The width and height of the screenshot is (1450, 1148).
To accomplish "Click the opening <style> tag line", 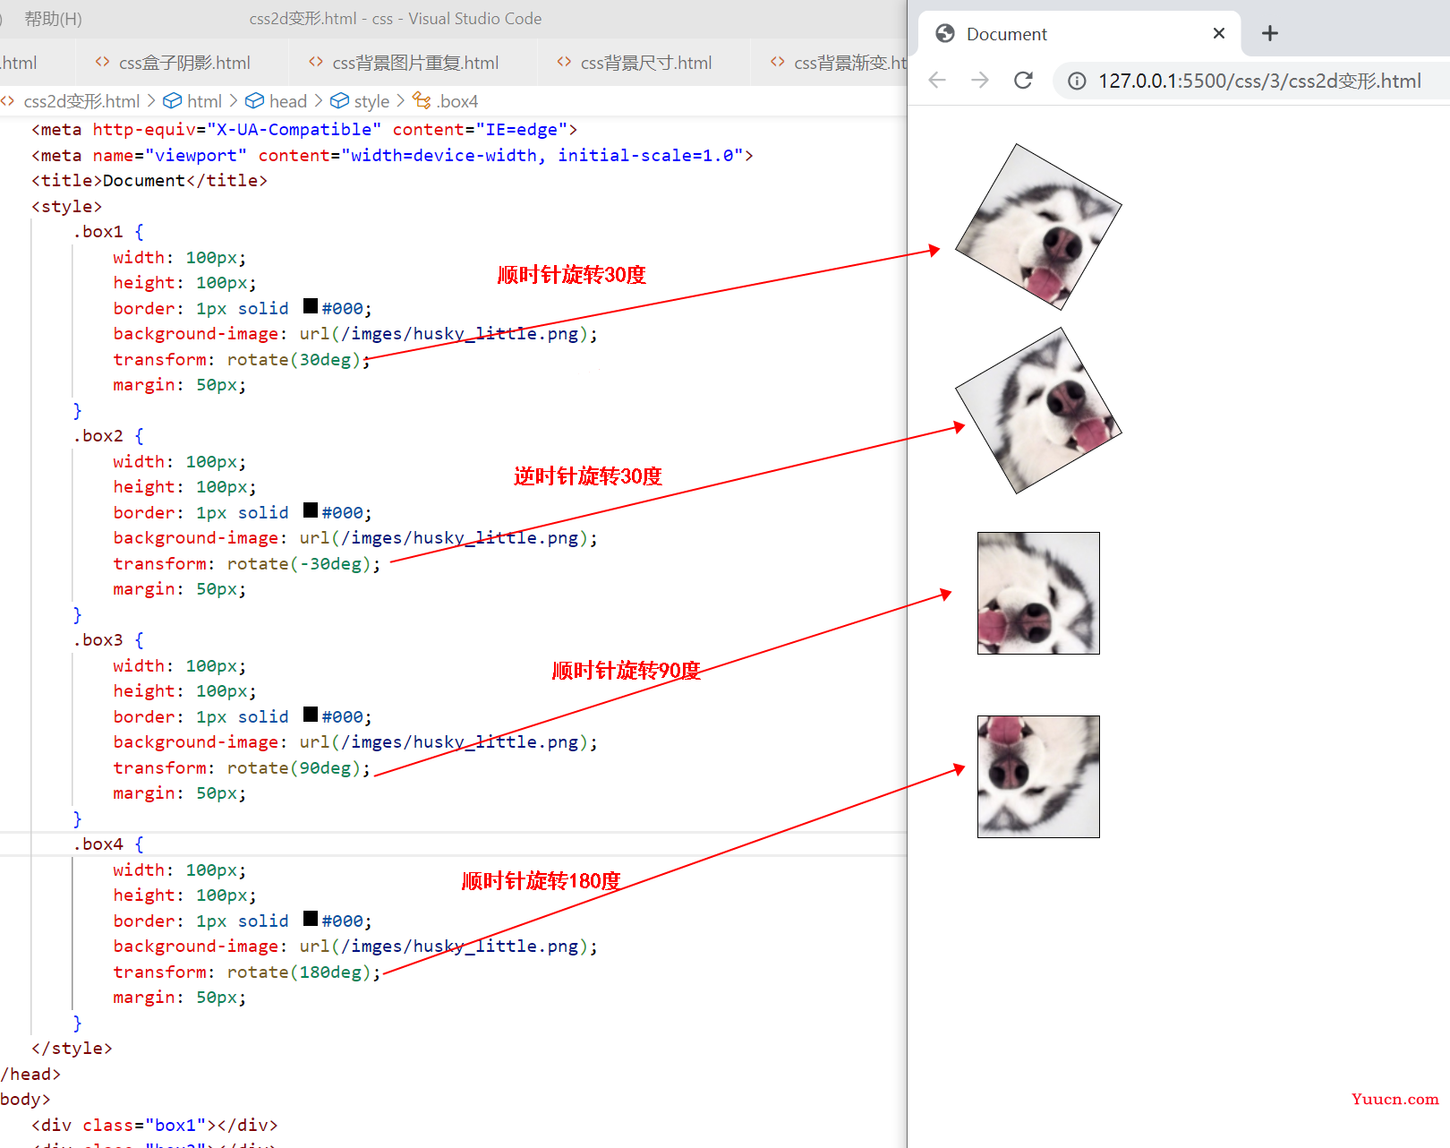I will tap(67, 207).
